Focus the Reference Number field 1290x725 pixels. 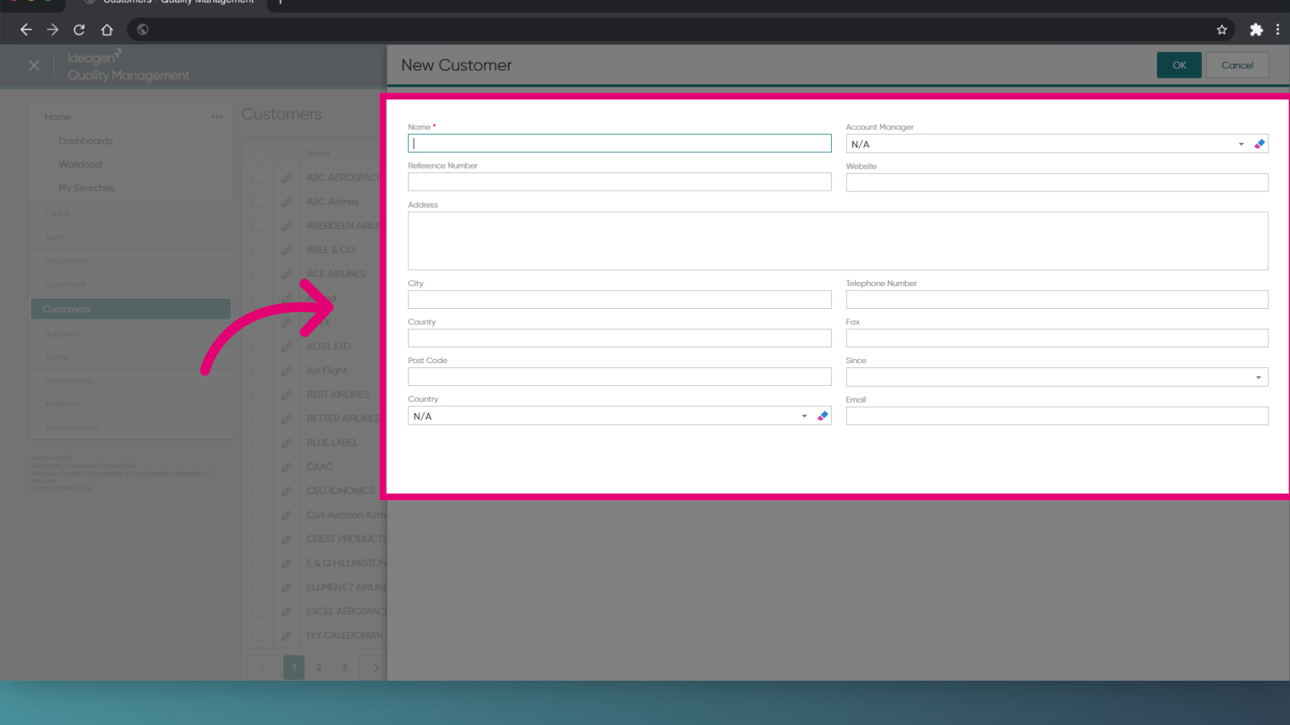tap(619, 182)
